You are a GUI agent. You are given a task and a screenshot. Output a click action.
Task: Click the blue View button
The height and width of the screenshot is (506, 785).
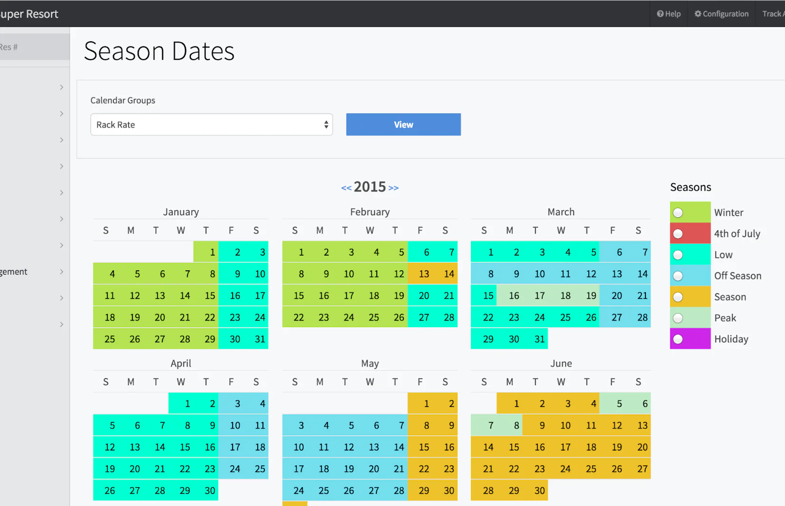click(403, 124)
